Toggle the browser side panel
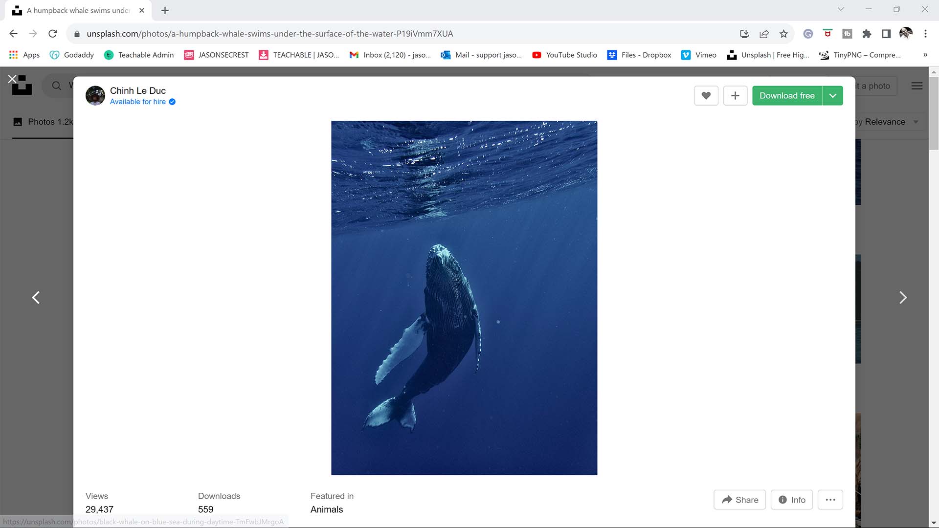The width and height of the screenshot is (939, 528). 886,34
